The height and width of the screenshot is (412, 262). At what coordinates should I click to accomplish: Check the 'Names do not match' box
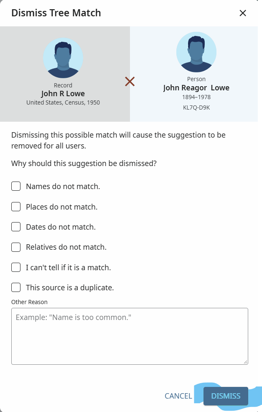[x=16, y=186]
